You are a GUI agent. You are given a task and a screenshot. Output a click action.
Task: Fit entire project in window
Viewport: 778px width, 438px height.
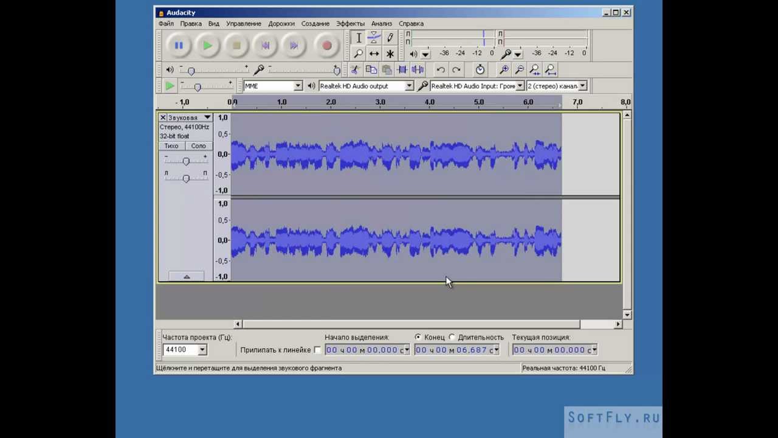[549, 70]
